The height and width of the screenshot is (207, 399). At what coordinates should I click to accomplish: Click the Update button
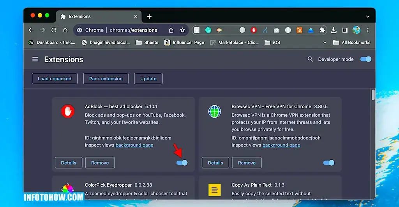click(x=148, y=79)
